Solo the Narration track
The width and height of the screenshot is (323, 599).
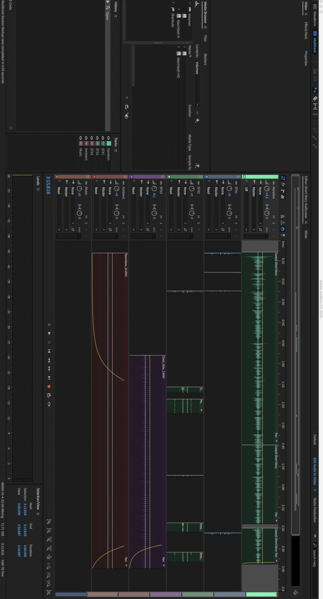[273, 223]
